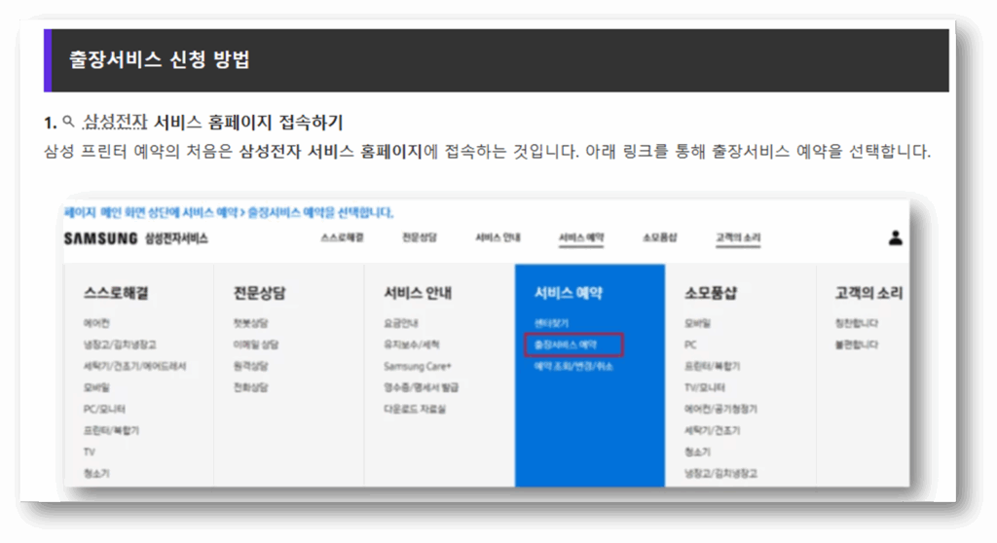Select 예약 조회/변경/취소 under 서비스 예약

(x=573, y=366)
